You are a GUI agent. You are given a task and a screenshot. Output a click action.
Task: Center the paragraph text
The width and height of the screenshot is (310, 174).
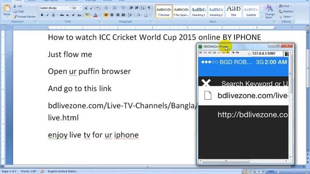[x=112, y=15]
